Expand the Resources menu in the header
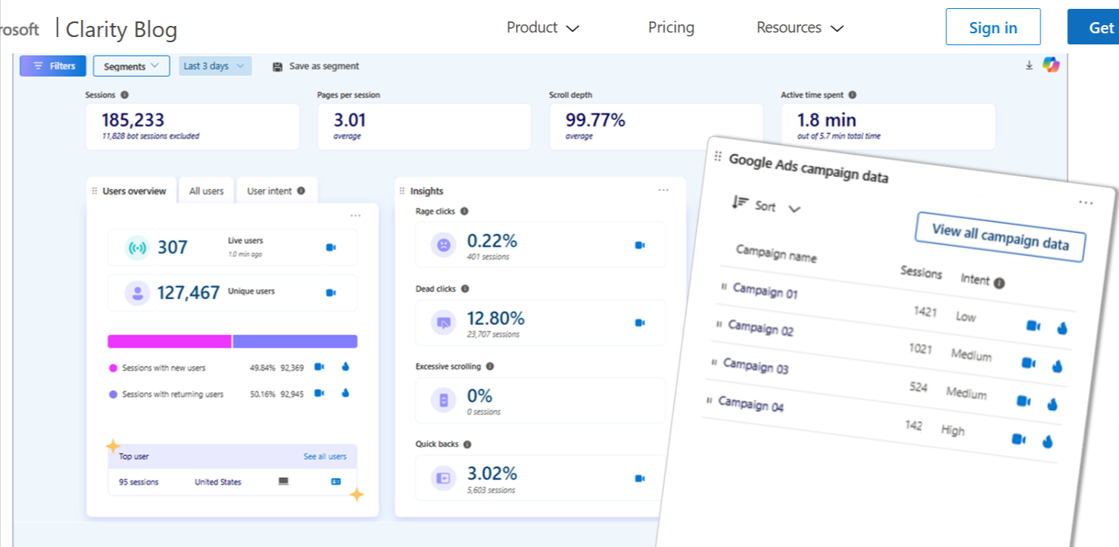 coord(800,27)
